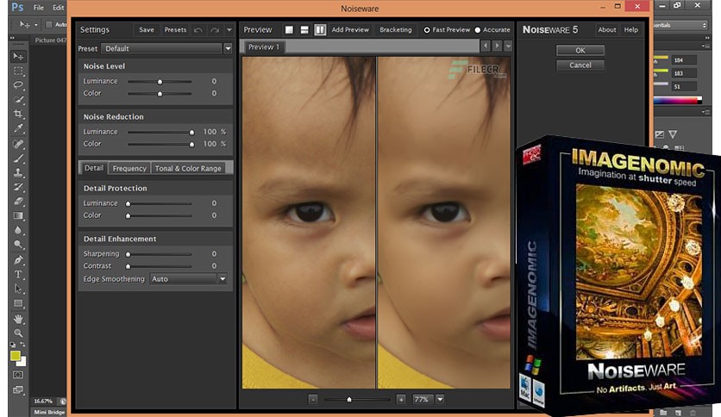Select the Brush tool

18,159
